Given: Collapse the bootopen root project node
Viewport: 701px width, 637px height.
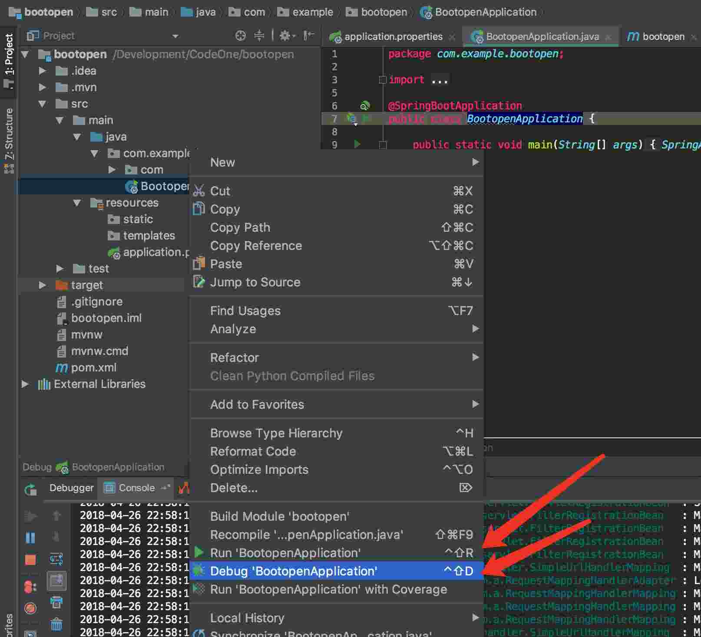Looking at the screenshot, I should coord(25,54).
